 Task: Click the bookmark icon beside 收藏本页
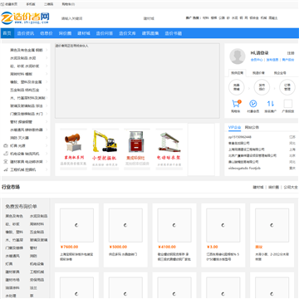pyautogui.click(x=2, y=4)
